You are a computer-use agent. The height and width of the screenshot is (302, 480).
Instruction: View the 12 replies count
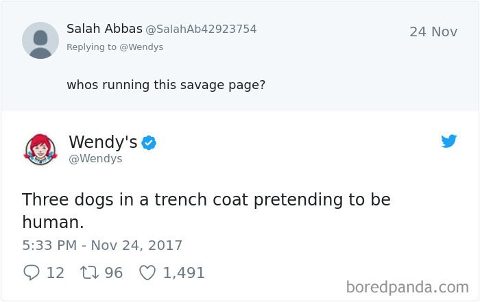tap(55, 273)
